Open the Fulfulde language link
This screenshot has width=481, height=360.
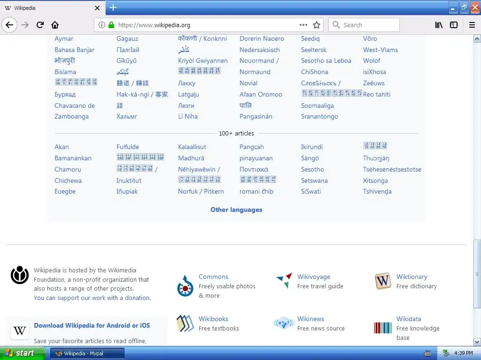point(128,147)
